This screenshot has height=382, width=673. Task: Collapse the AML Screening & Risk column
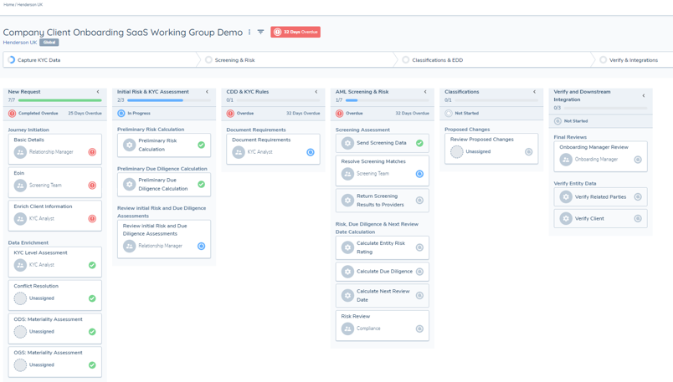coord(425,92)
